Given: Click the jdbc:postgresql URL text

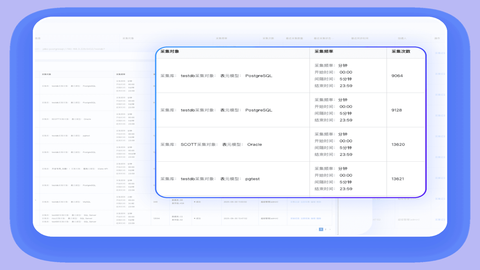Looking at the screenshot, I should (x=73, y=49).
